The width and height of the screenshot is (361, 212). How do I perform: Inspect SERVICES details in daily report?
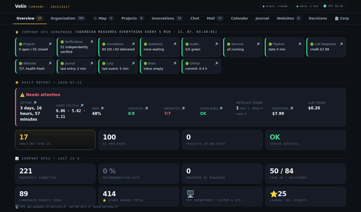pyautogui.click(x=146, y=108)
